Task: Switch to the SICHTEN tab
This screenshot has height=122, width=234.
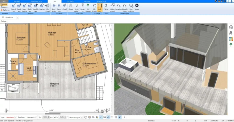Action: point(87,1)
